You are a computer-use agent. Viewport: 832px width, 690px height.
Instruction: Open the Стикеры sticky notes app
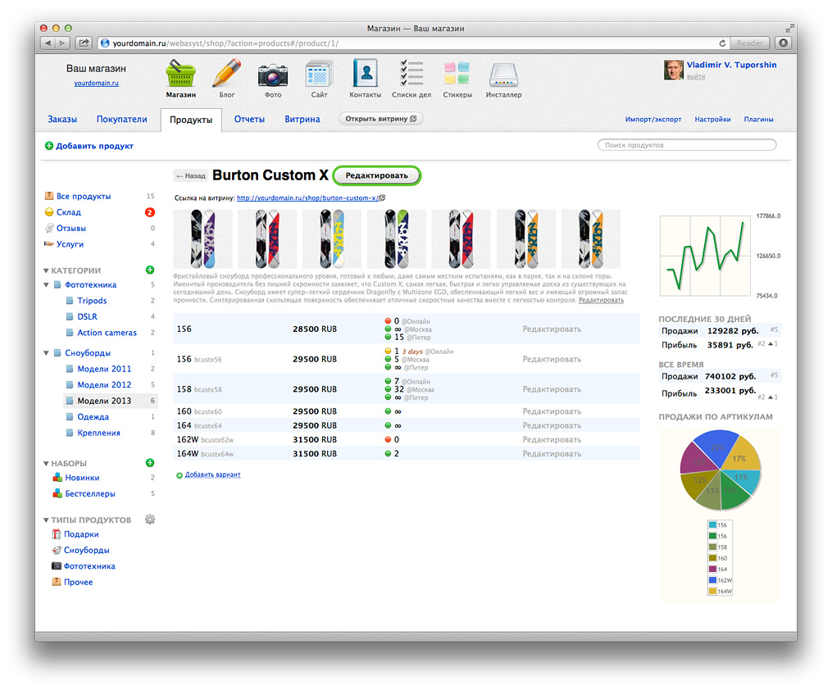[x=457, y=79]
